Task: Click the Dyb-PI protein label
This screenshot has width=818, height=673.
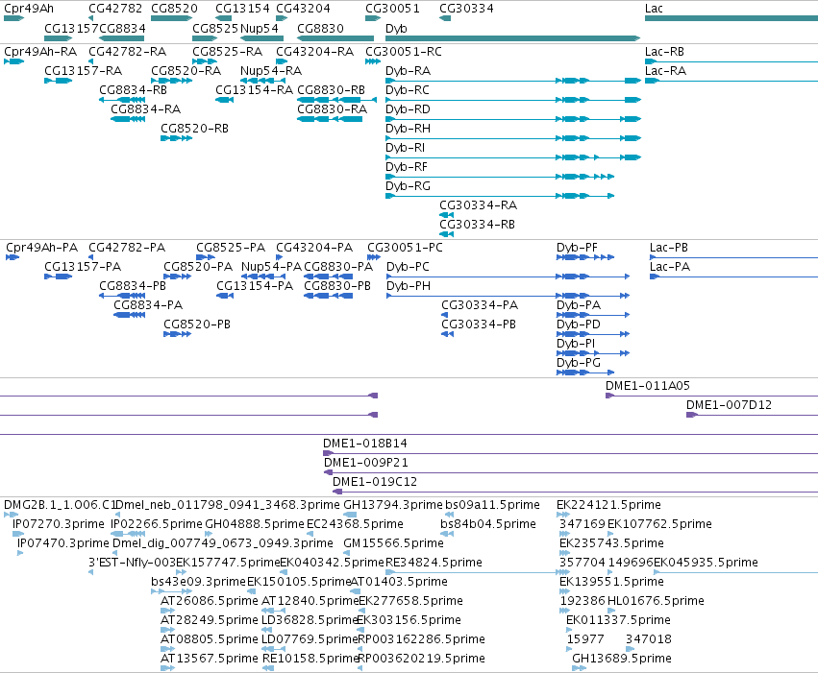Action: [x=576, y=344]
